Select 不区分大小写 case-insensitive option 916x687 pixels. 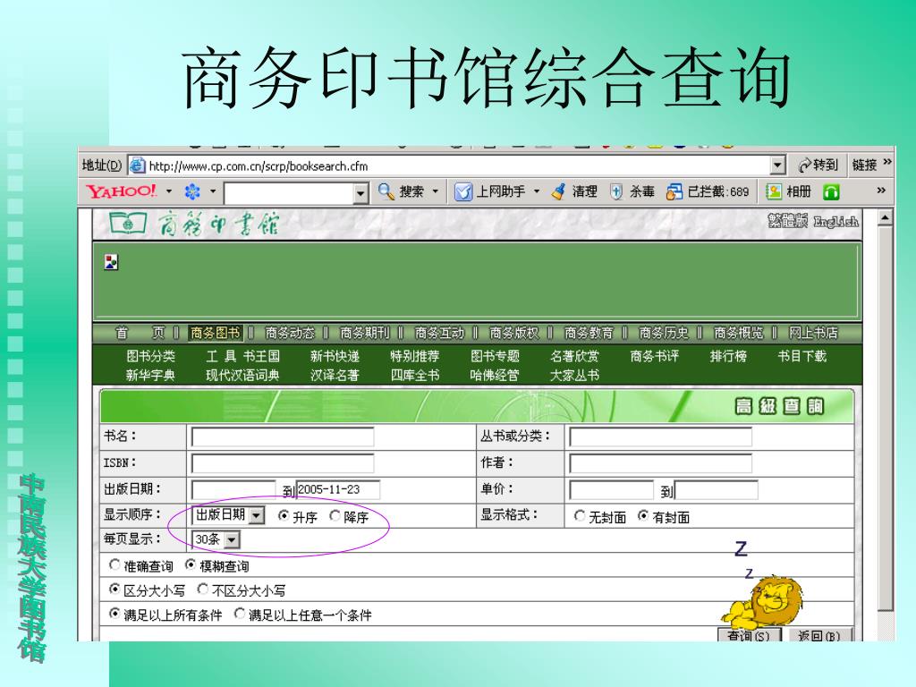click(x=203, y=589)
